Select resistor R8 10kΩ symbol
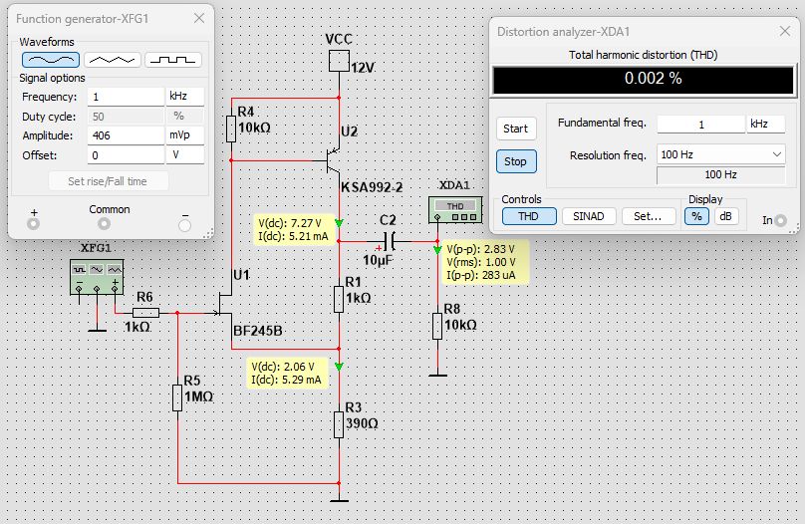This screenshot has height=524, width=805. (x=437, y=326)
